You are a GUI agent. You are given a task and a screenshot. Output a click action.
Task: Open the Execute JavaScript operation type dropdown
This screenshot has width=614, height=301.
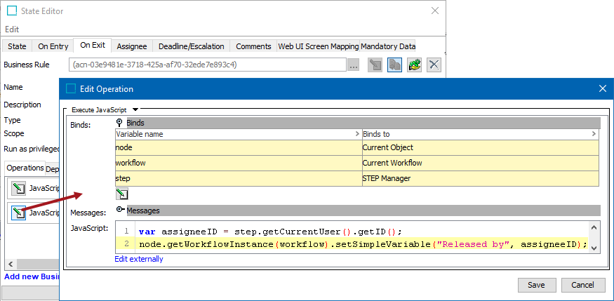point(135,110)
